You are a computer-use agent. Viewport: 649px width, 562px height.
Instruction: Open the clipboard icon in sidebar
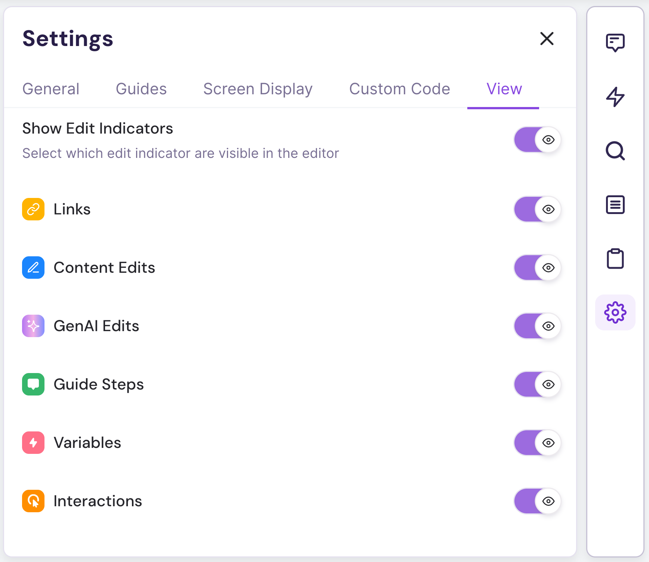615,259
